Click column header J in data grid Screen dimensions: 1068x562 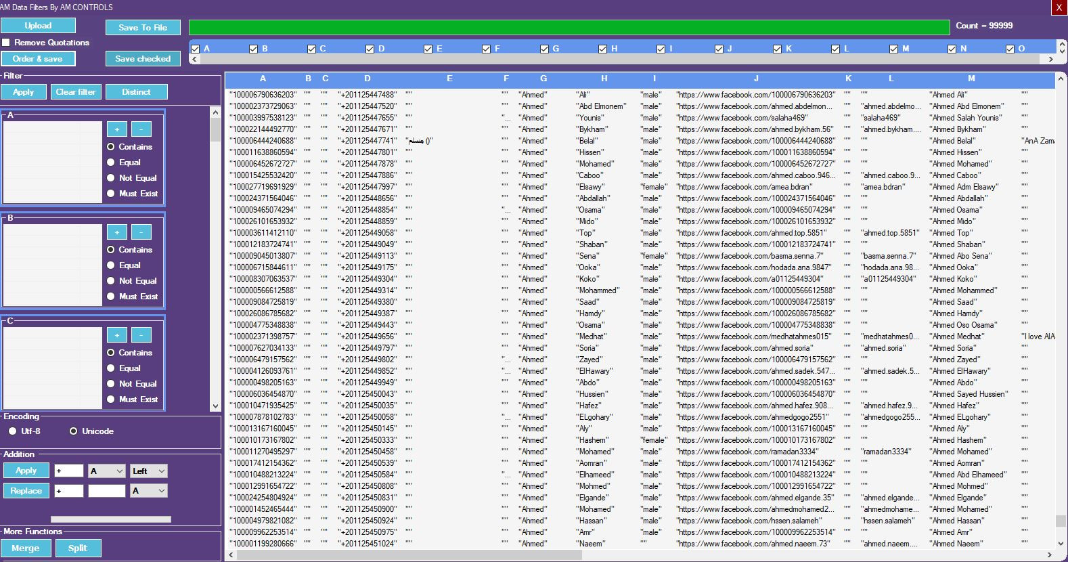(x=756, y=79)
